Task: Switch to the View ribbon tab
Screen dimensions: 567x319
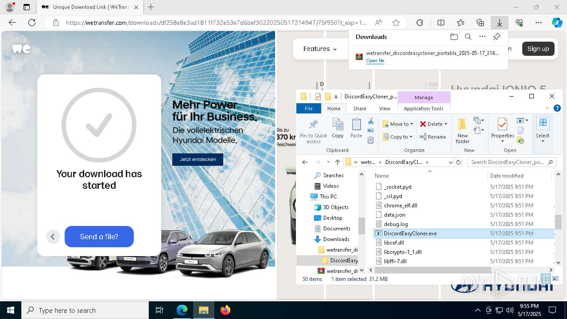Action: pos(384,109)
